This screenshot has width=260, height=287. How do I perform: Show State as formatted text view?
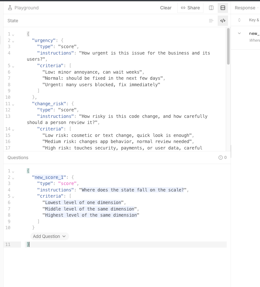pos(211,21)
